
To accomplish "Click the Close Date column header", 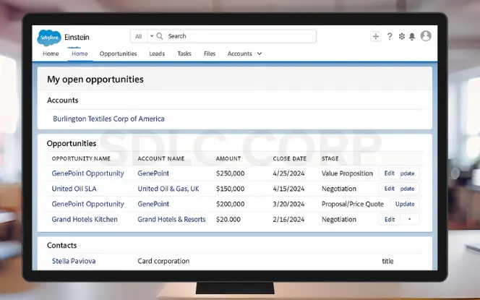I will [x=290, y=158].
